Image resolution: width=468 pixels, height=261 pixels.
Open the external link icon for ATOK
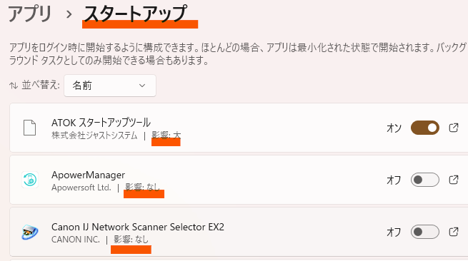click(x=454, y=128)
